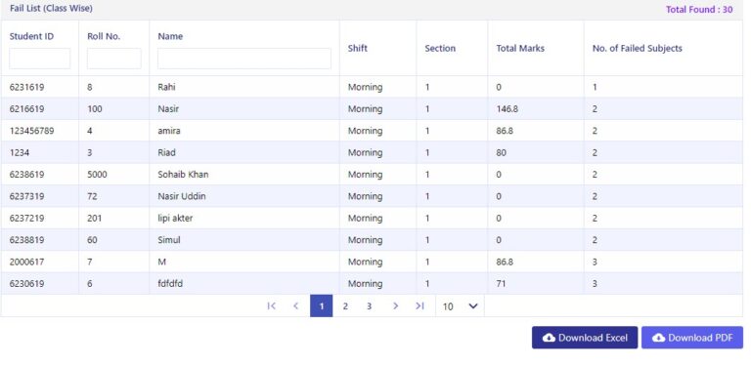Select page 2 in pagination
The image size is (751, 365).
point(345,305)
